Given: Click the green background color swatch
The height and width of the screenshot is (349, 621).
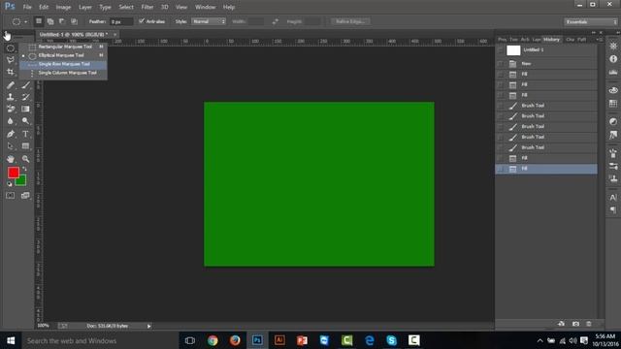Looking at the screenshot, I should [21, 182].
